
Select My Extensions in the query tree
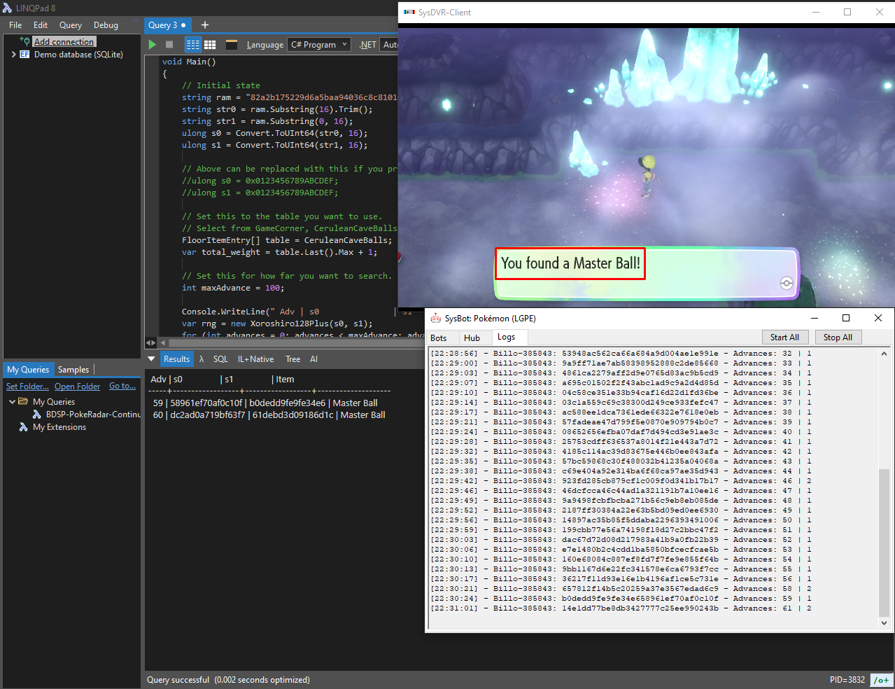pos(59,426)
